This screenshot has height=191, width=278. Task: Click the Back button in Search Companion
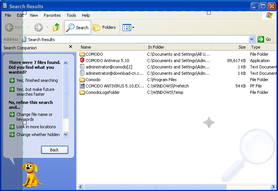click(55, 150)
